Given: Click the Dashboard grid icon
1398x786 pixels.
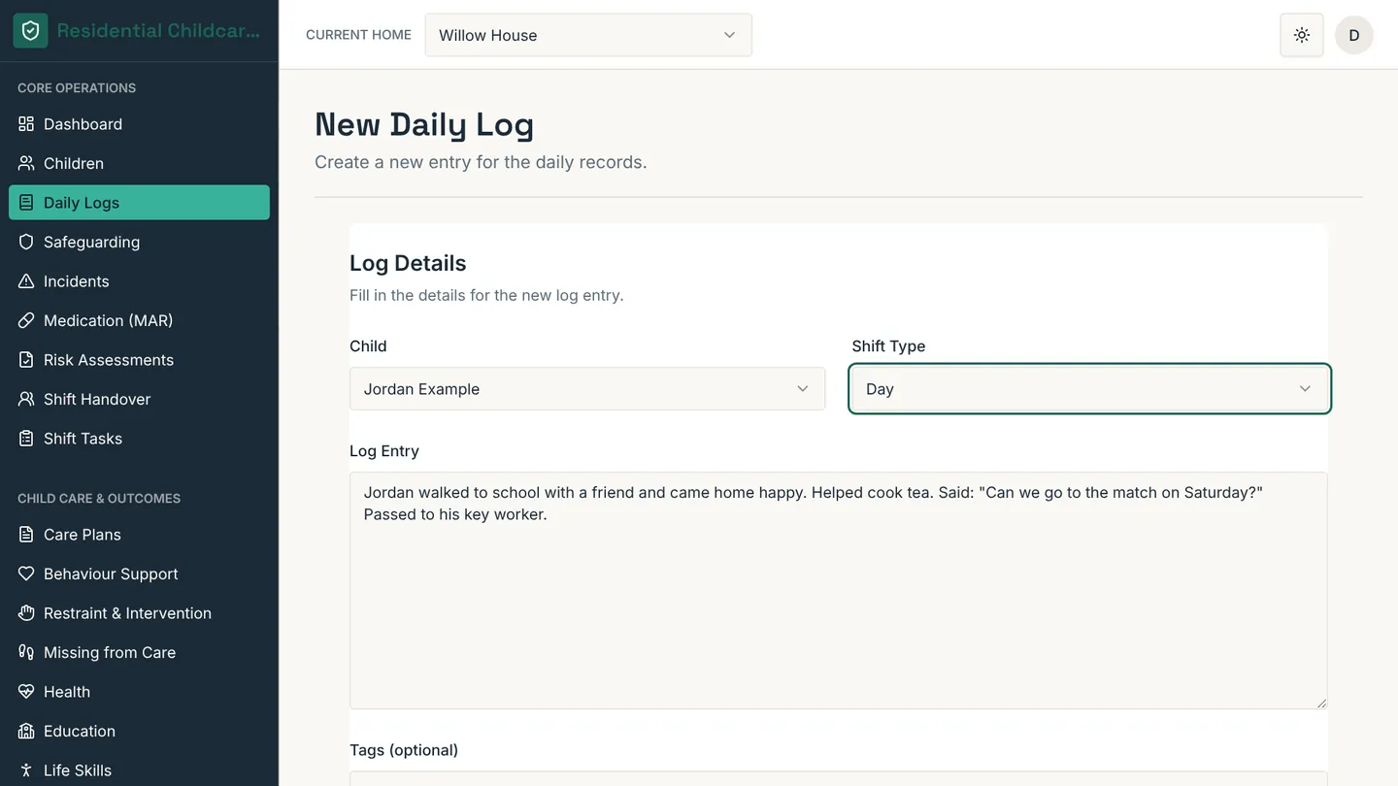Looking at the screenshot, I should (26, 124).
